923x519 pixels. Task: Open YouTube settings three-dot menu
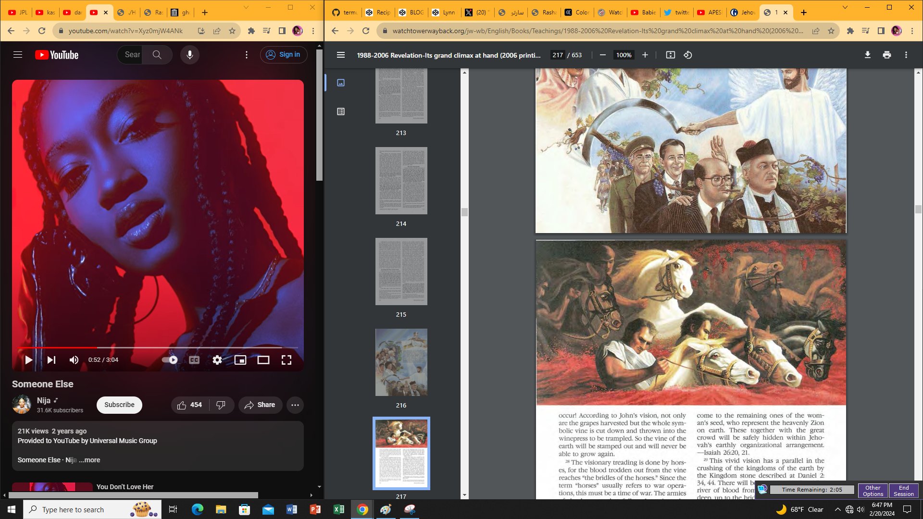247,55
